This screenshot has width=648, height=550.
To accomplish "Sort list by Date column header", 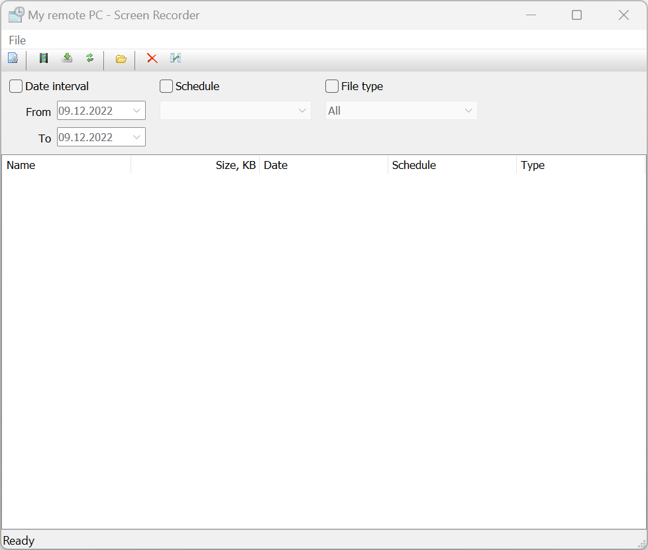I will [x=323, y=165].
